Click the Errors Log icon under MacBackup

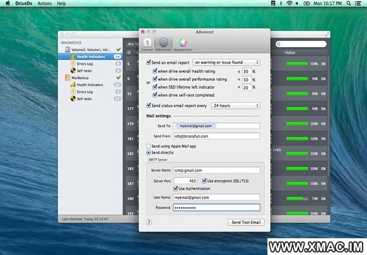[73, 92]
